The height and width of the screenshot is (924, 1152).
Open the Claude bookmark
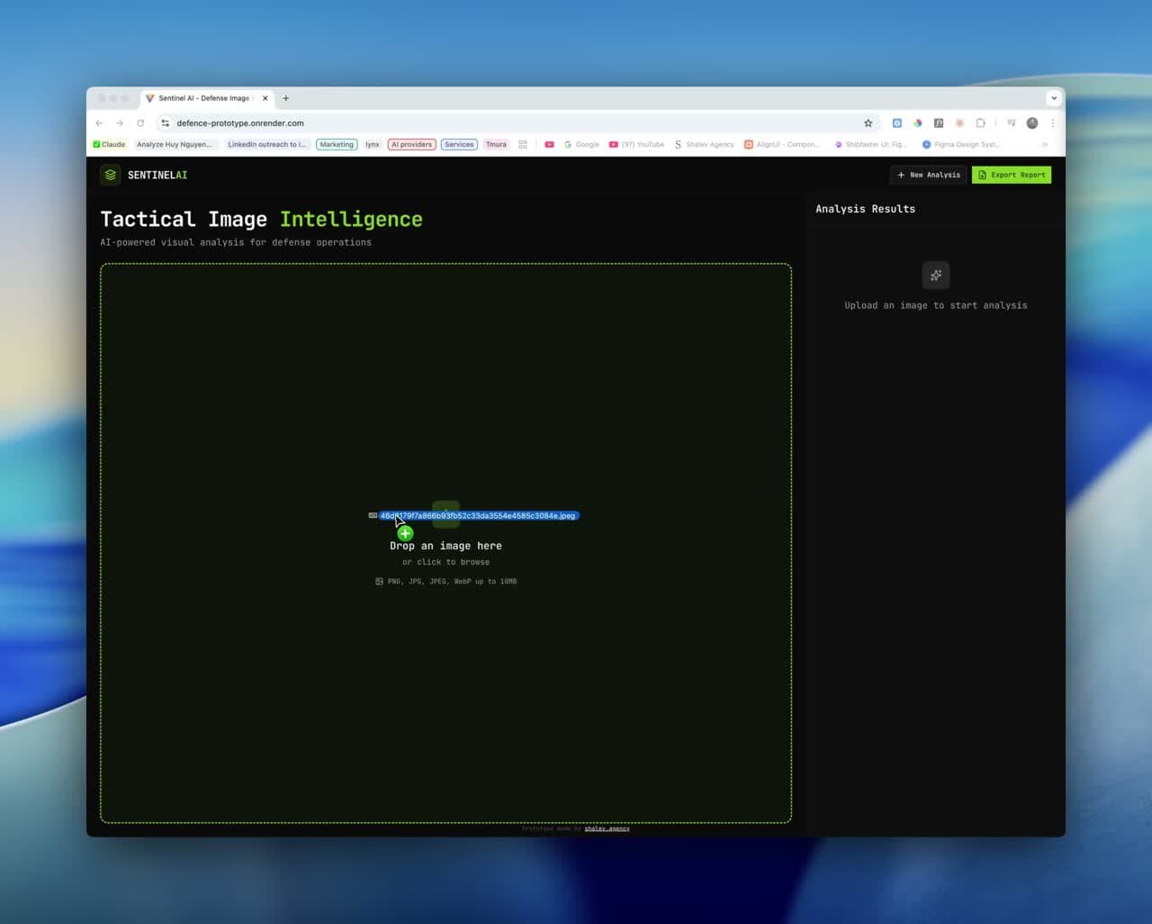109,144
